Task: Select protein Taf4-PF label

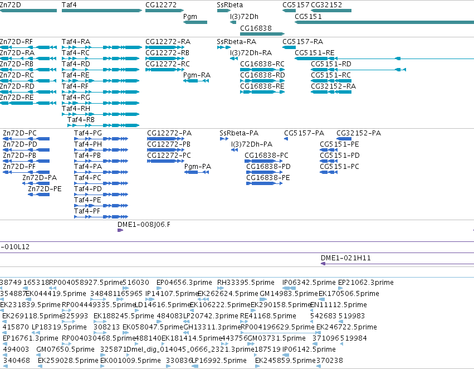Action: pyautogui.click(x=87, y=211)
